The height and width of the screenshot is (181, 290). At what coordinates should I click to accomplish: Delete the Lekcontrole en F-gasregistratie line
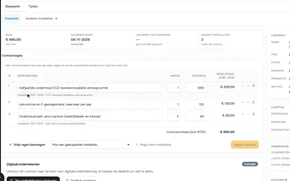254,102
